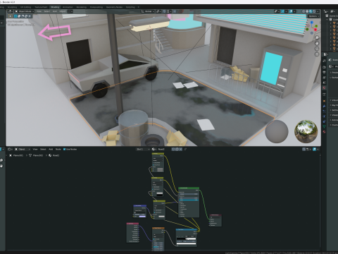Open World properties tab icon
Image resolution: width=338 pixels, height=254 pixels.
click(x=324, y=87)
